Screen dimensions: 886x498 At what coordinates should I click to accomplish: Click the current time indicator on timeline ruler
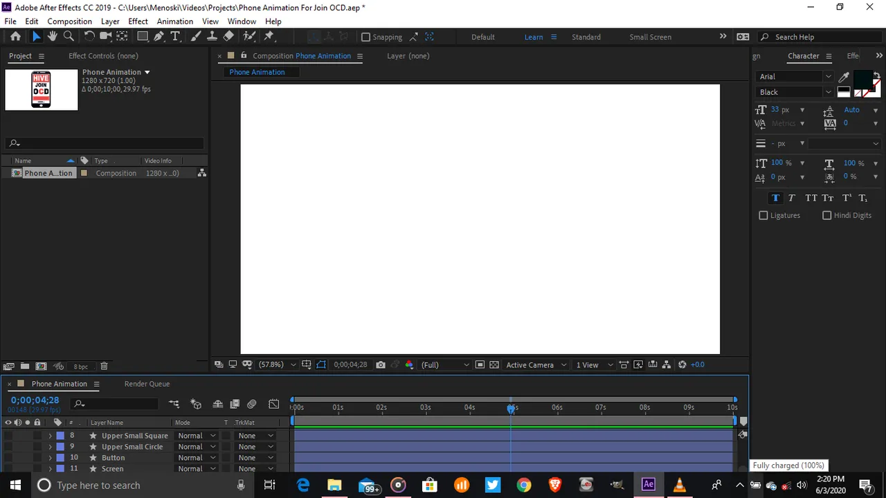point(512,408)
